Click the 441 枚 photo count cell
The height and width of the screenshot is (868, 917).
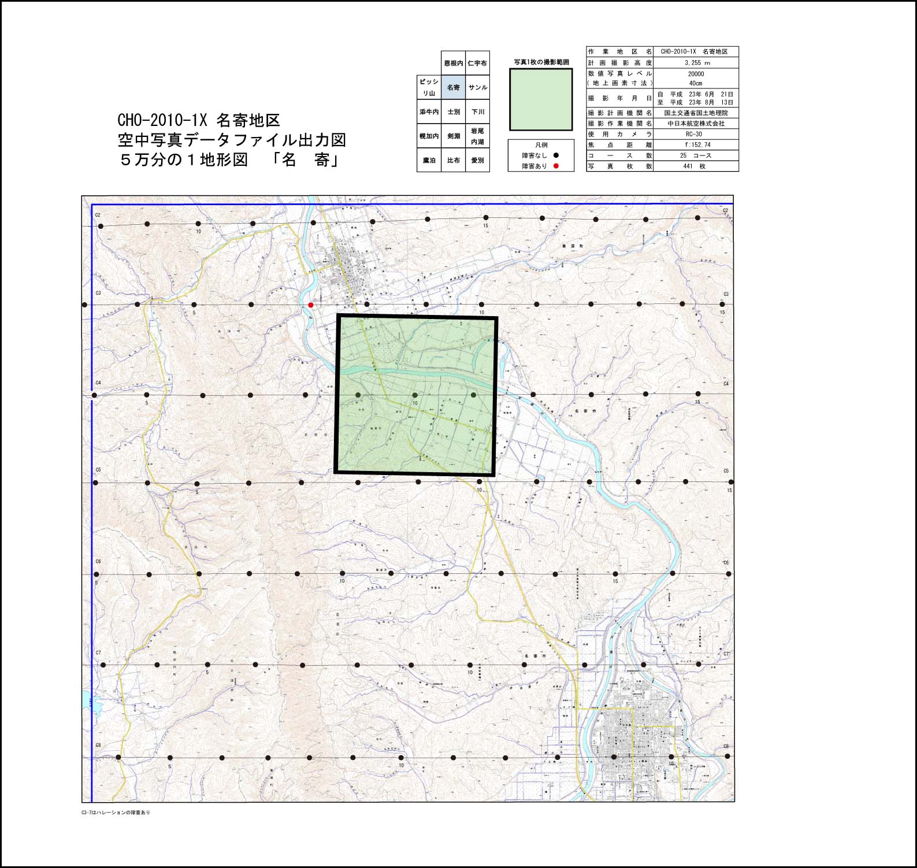tap(696, 166)
